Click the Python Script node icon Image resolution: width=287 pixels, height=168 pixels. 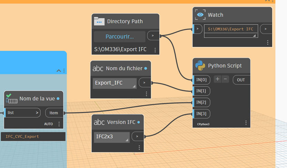click(x=200, y=66)
